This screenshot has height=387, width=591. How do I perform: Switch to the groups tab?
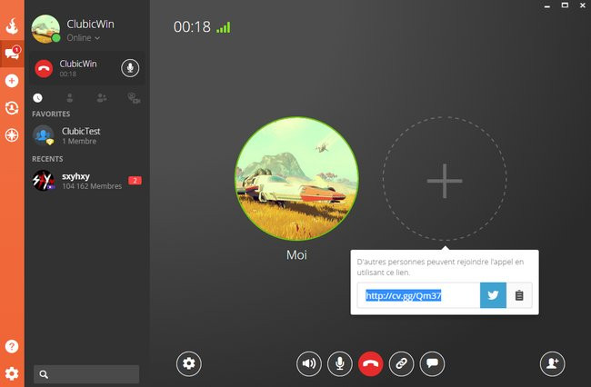[x=101, y=97]
